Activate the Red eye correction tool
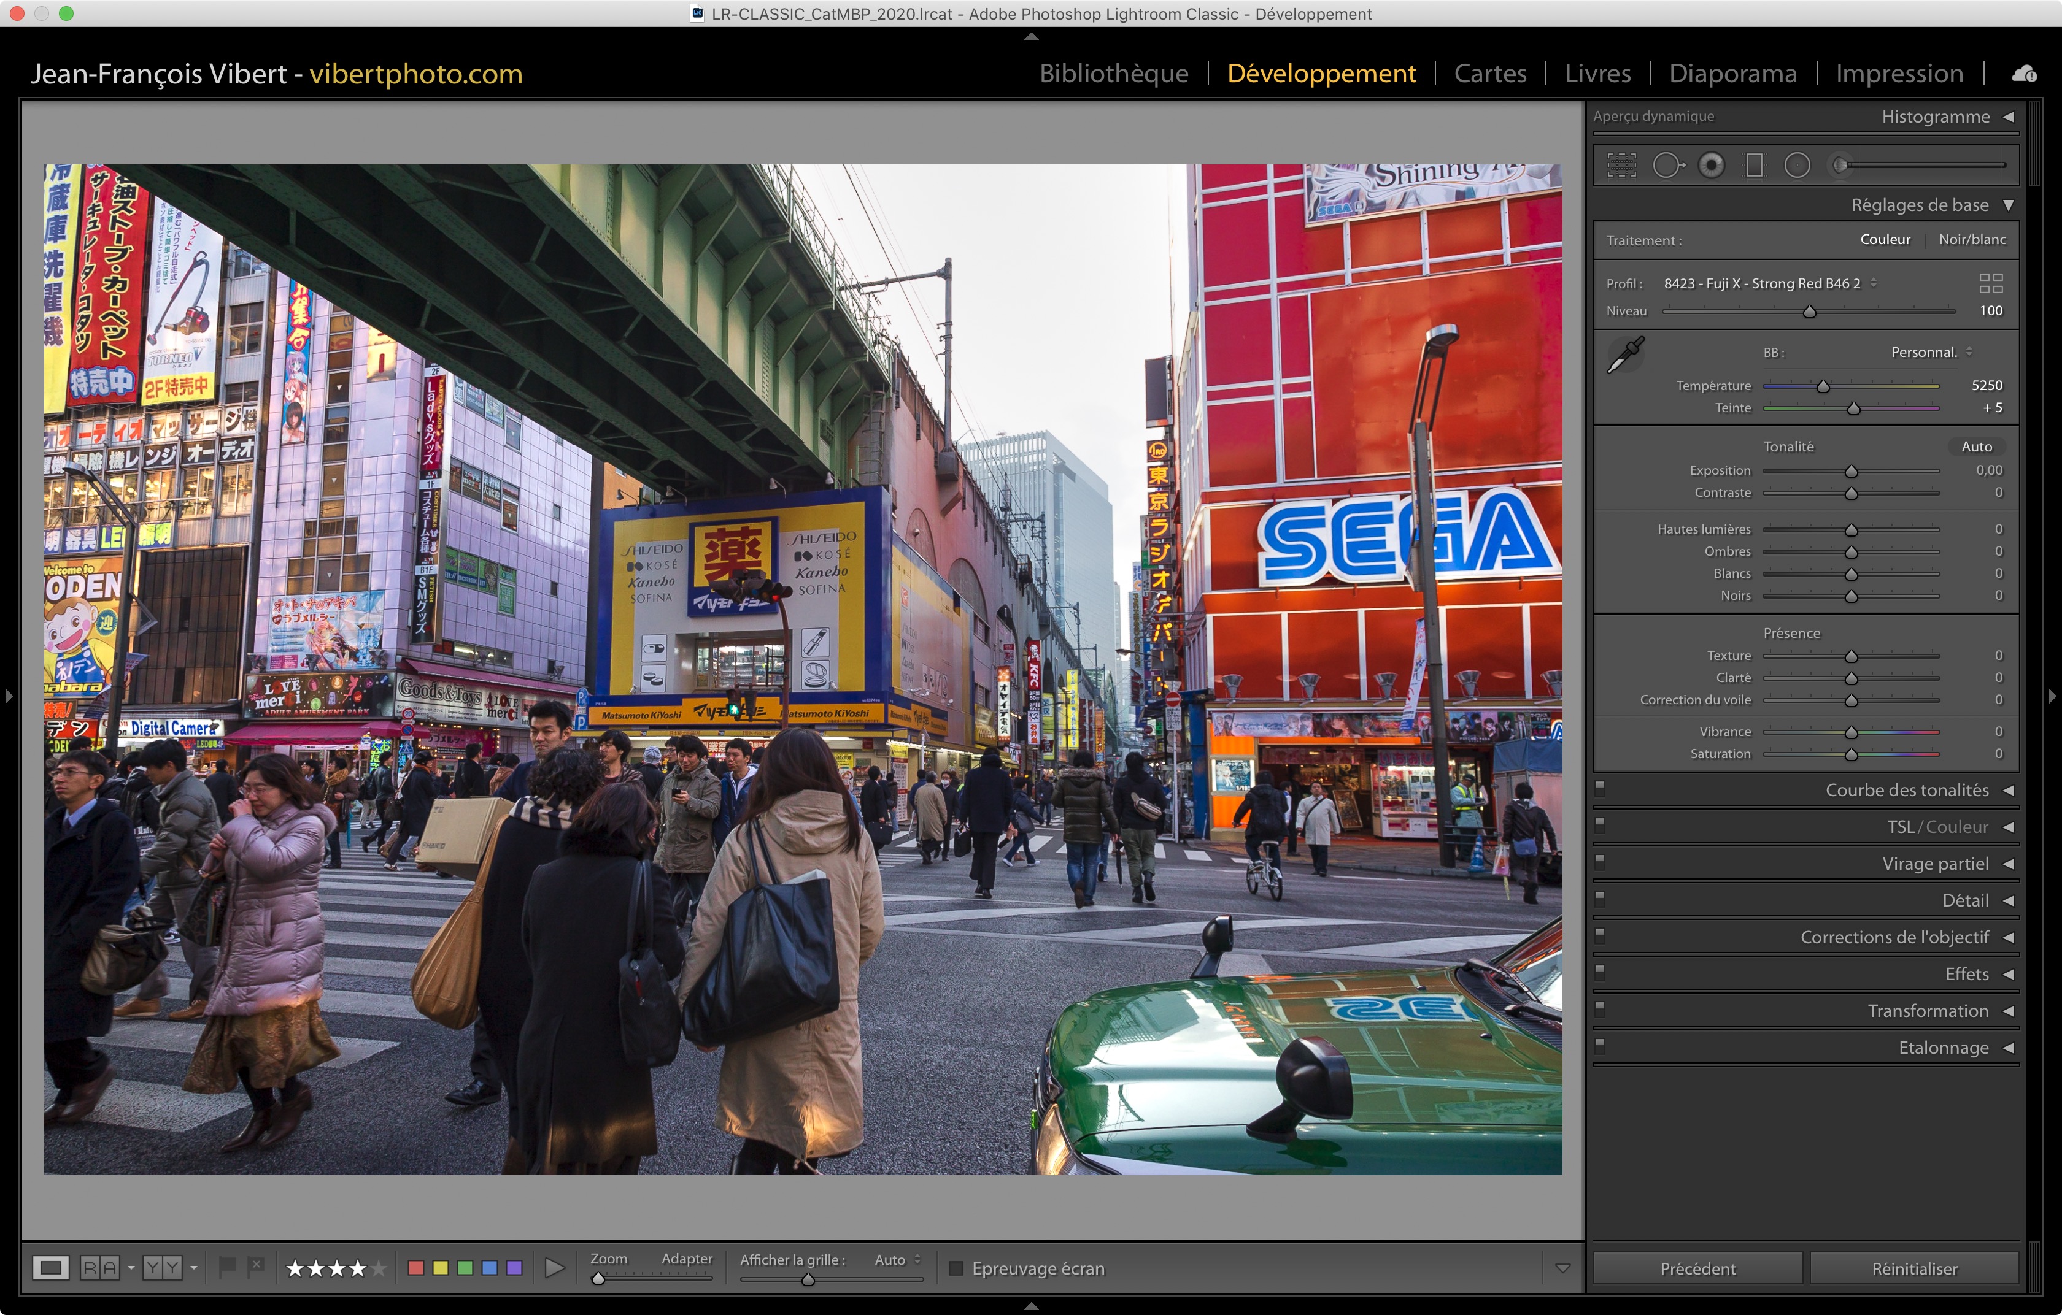 coord(1711,165)
